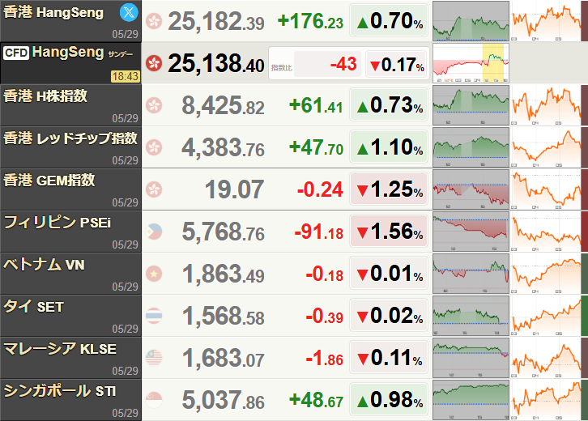588x421 pixels.
Task: Open マレーシア KLSE index name
Action: pyautogui.click(x=60, y=349)
